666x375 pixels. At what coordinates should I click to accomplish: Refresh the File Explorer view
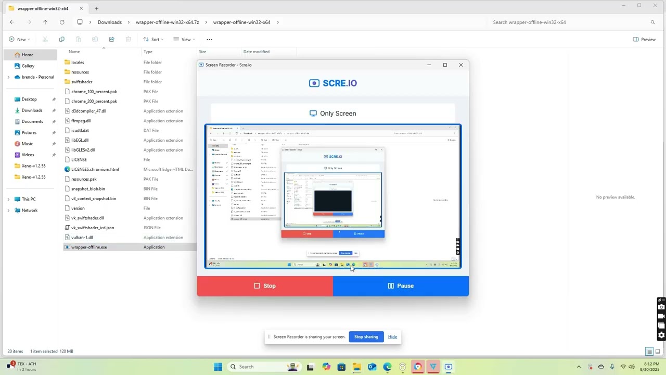click(x=62, y=22)
